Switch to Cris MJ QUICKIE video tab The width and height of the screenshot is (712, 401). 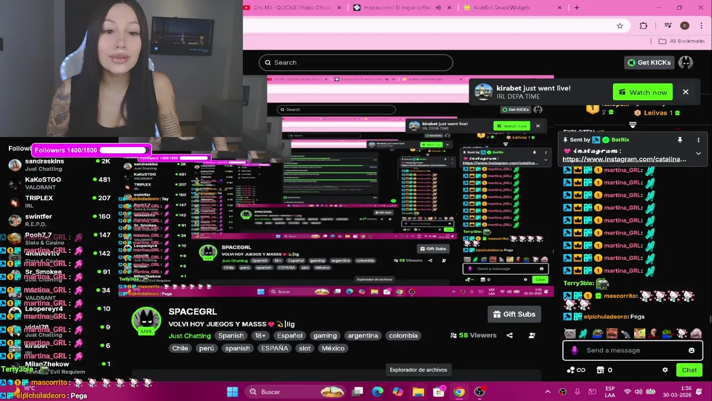293,7
